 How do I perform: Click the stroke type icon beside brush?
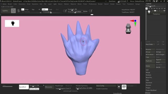[x=19, y=11]
